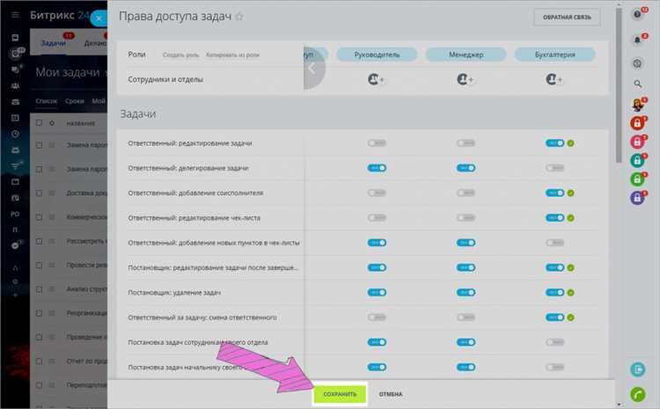Toggle постановка задач начальнику for Бухгалтерия
This screenshot has height=409, width=660.
coord(554,367)
